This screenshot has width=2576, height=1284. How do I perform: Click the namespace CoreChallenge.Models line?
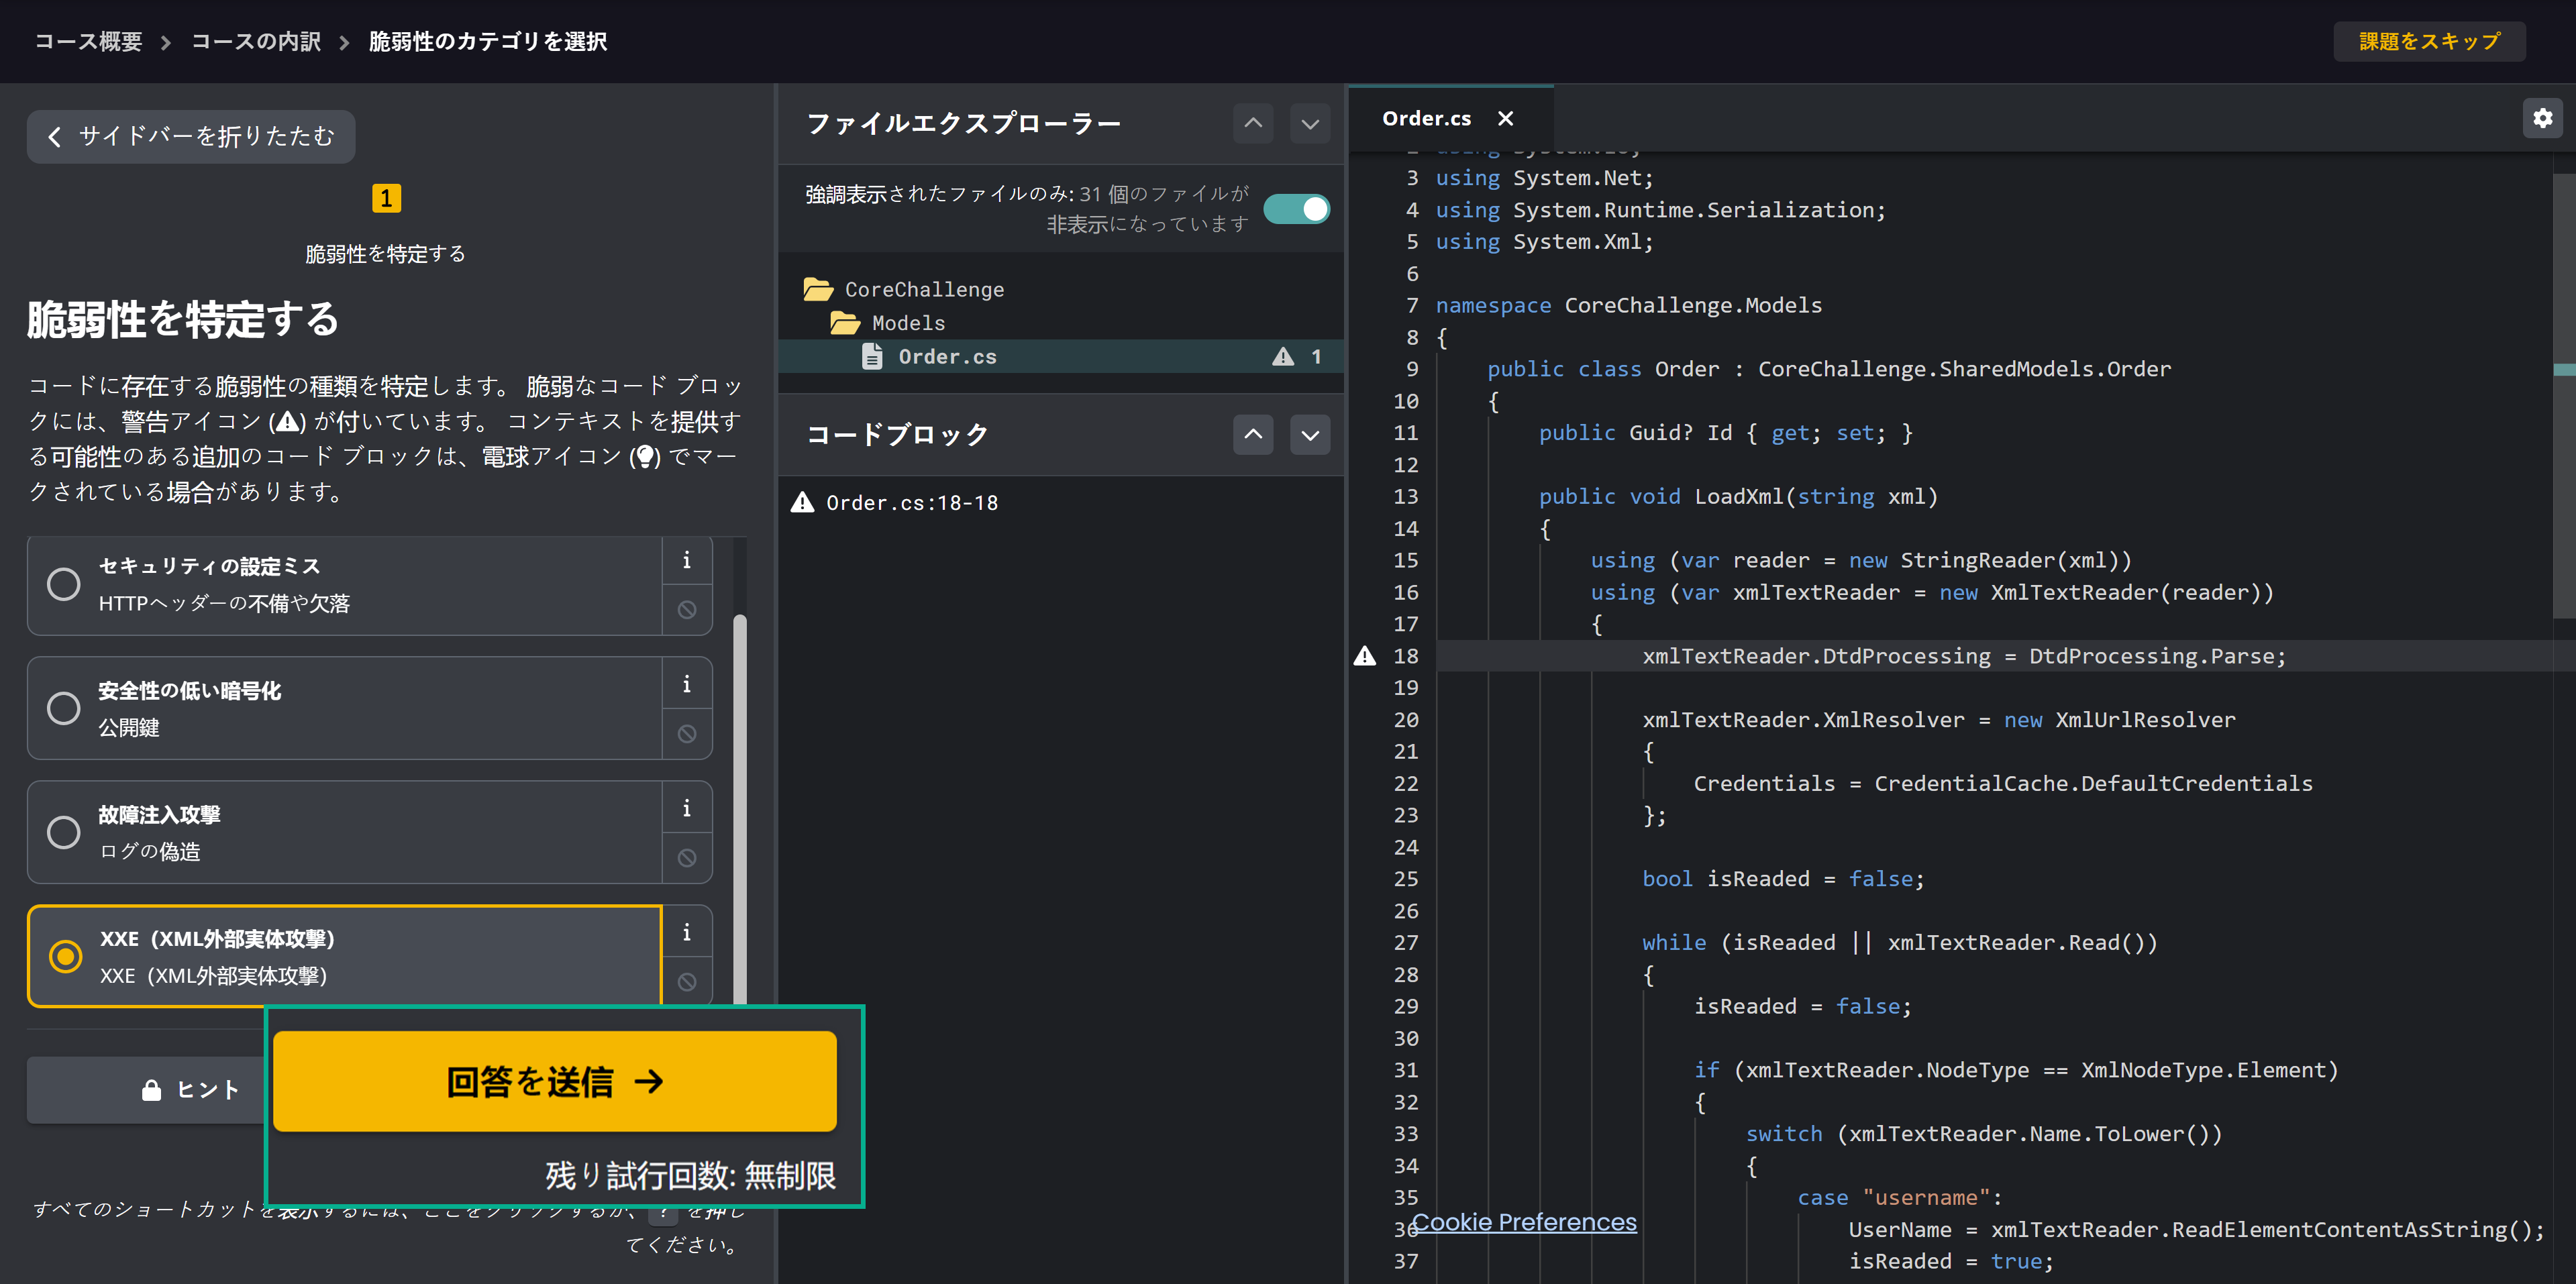(1629, 305)
